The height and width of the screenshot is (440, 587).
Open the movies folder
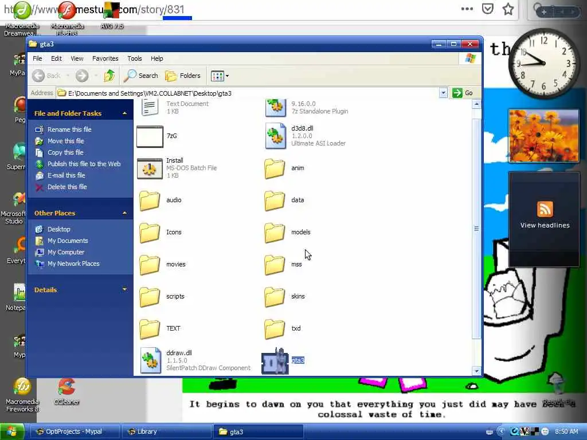tap(150, 265)
